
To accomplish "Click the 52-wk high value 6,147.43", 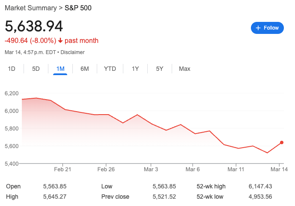I will [x=260, y=186].
